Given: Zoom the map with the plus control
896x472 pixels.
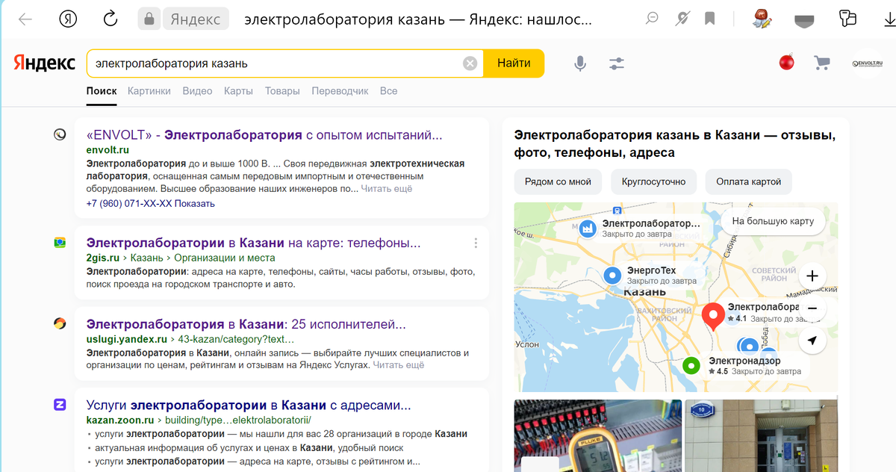Looking at the screenshot, I should (812, 276).
